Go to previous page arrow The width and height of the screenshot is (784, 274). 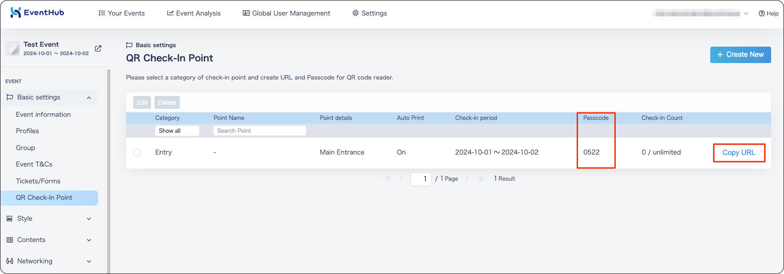point(402,179)
